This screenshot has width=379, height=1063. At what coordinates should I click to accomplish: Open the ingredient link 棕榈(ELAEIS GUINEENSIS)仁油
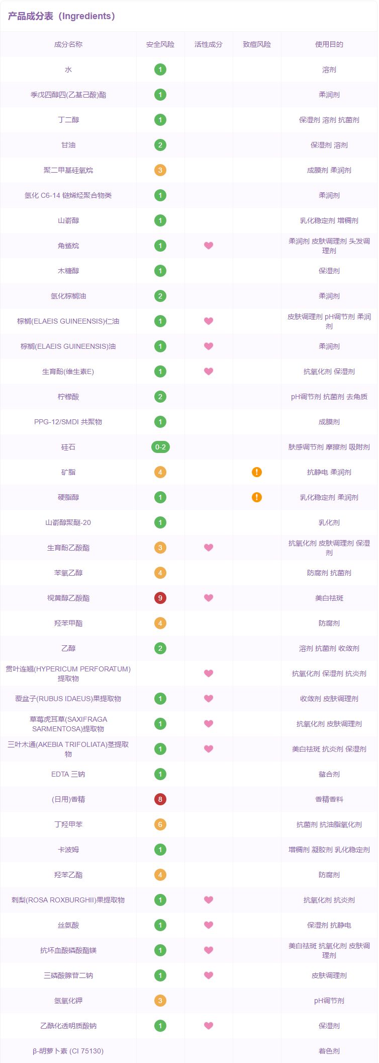pos(68,321)
